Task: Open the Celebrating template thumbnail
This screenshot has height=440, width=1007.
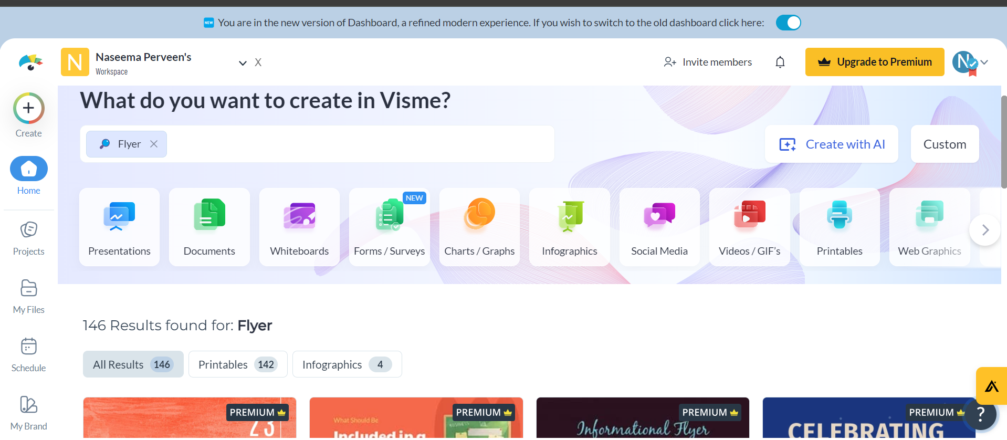Action: pyautogui.click(x=869, y=418)
